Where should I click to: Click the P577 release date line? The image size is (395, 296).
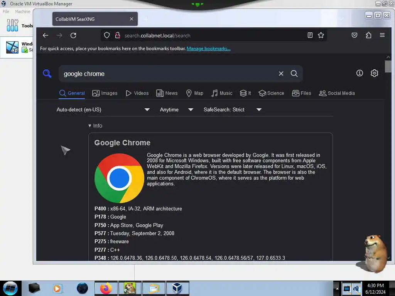click(134, 233)
